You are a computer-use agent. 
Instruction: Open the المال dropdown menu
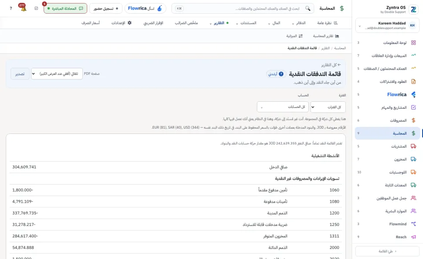click(274, 23)
